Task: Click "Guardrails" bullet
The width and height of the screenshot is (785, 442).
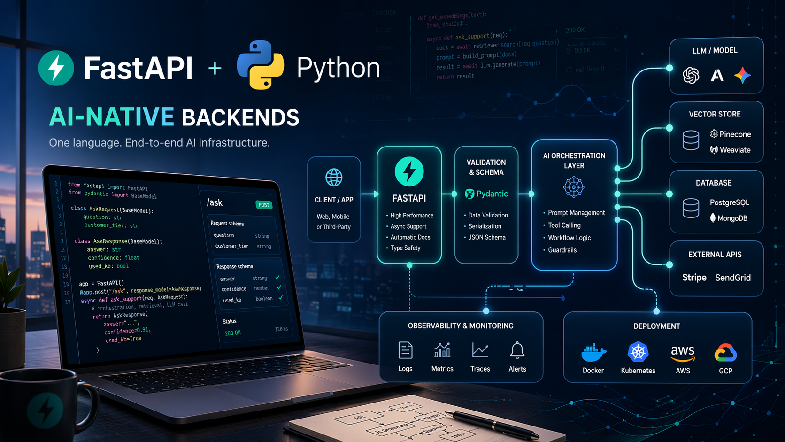Action: click(x=562, y=250)
